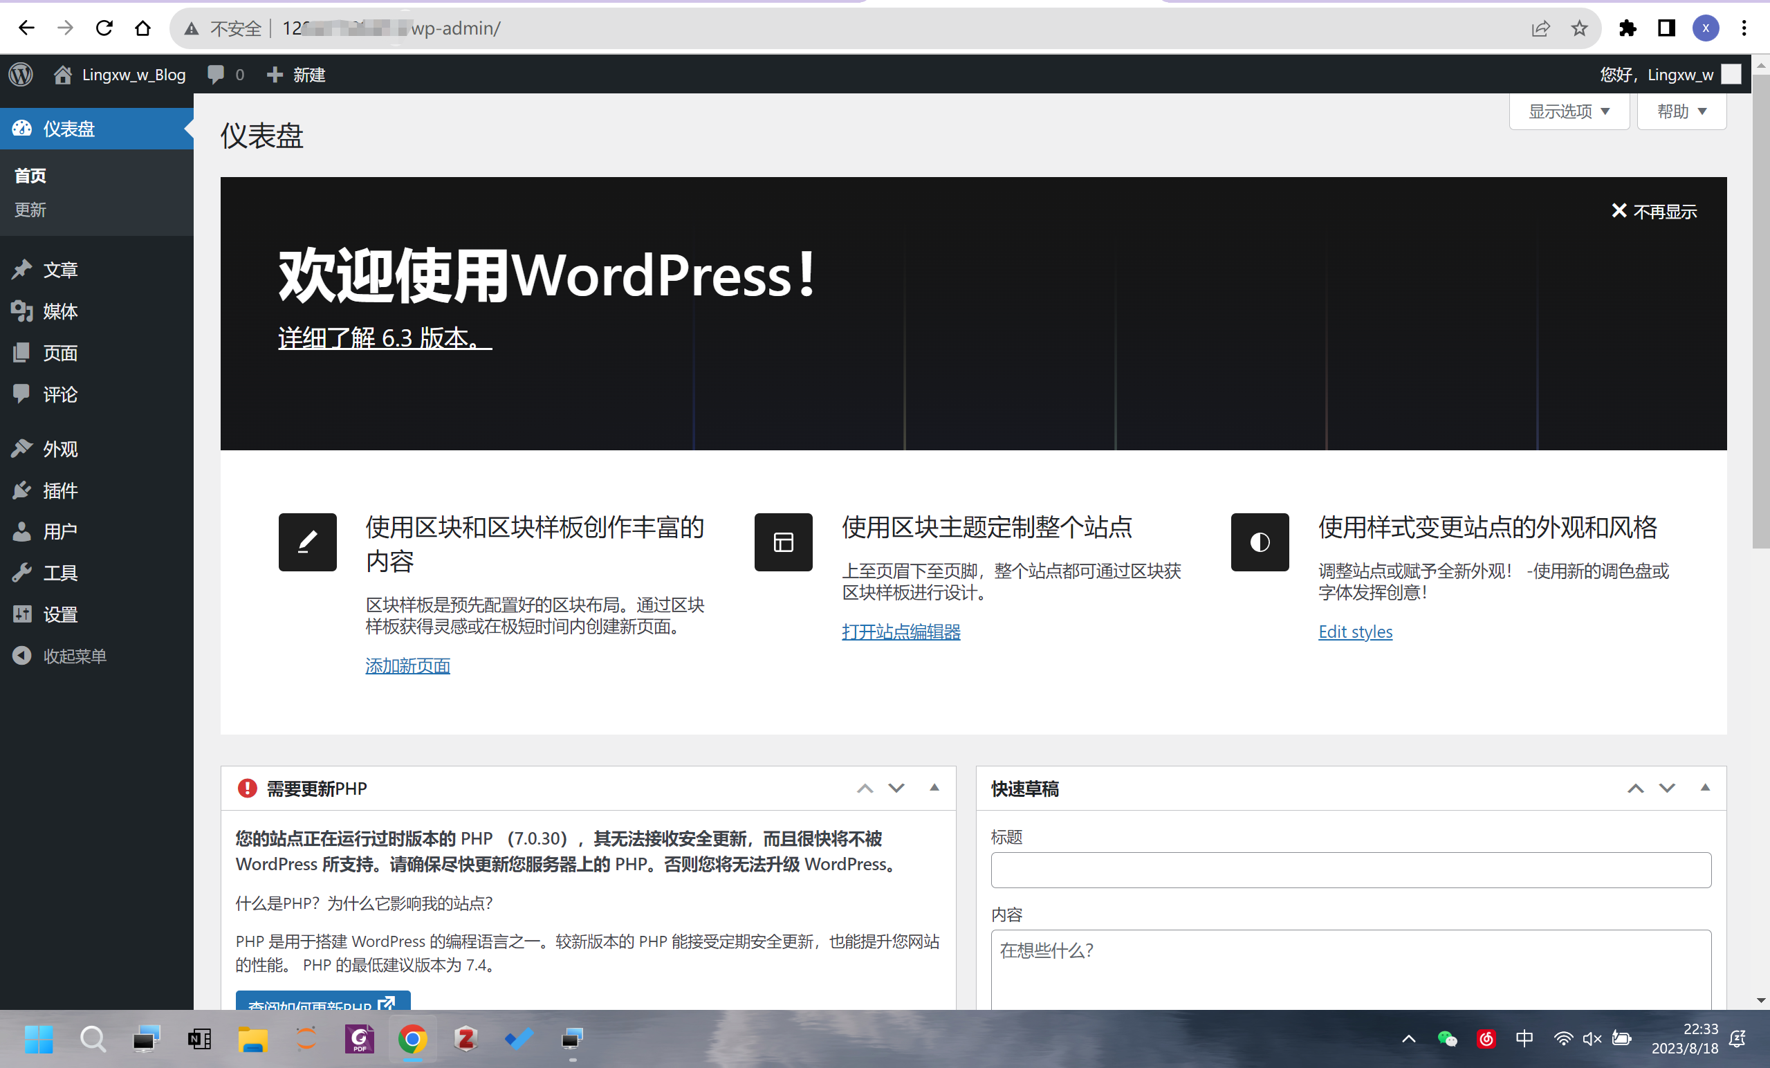
Task: Open the 首页 submenu item
Action: pos(30,175)
